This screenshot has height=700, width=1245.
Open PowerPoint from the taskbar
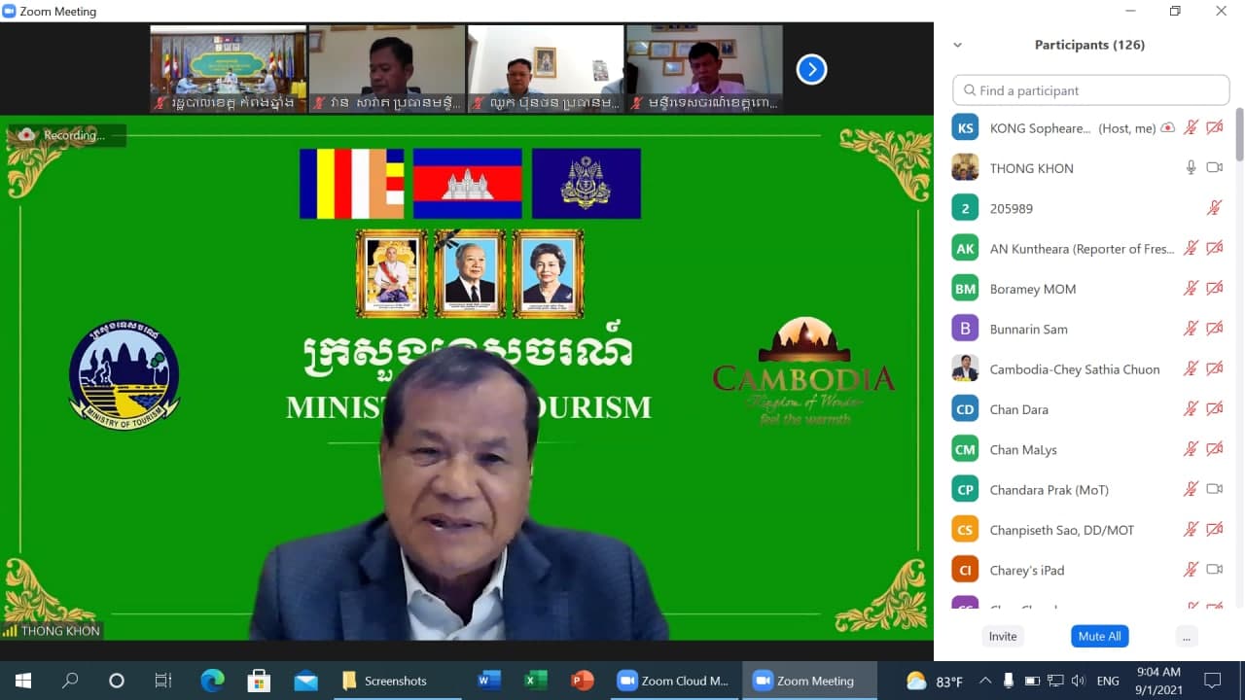pyautogui.click(x=583, y=681)
